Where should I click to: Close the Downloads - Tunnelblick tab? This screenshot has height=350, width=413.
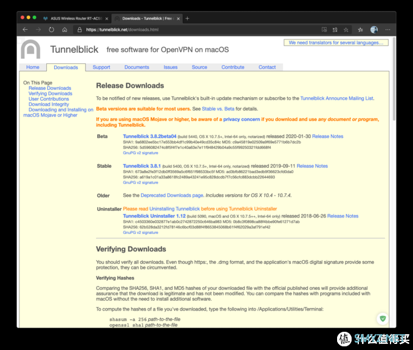179,18
